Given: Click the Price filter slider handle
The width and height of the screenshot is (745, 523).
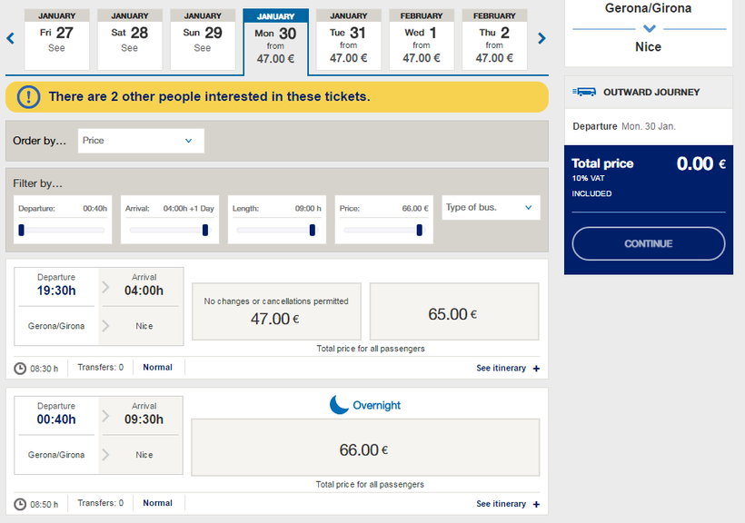Looking at the screenshot, I should (419, 230).
